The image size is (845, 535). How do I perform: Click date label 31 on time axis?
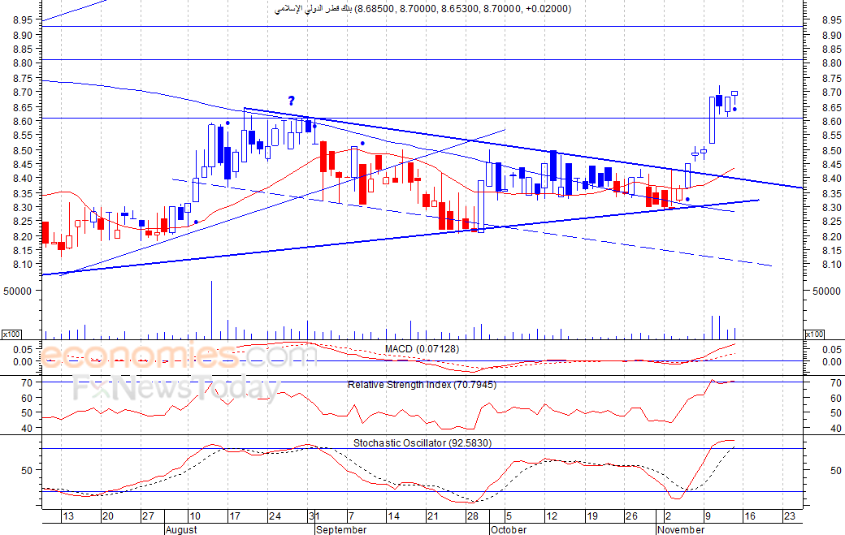[x=314, y=516]
